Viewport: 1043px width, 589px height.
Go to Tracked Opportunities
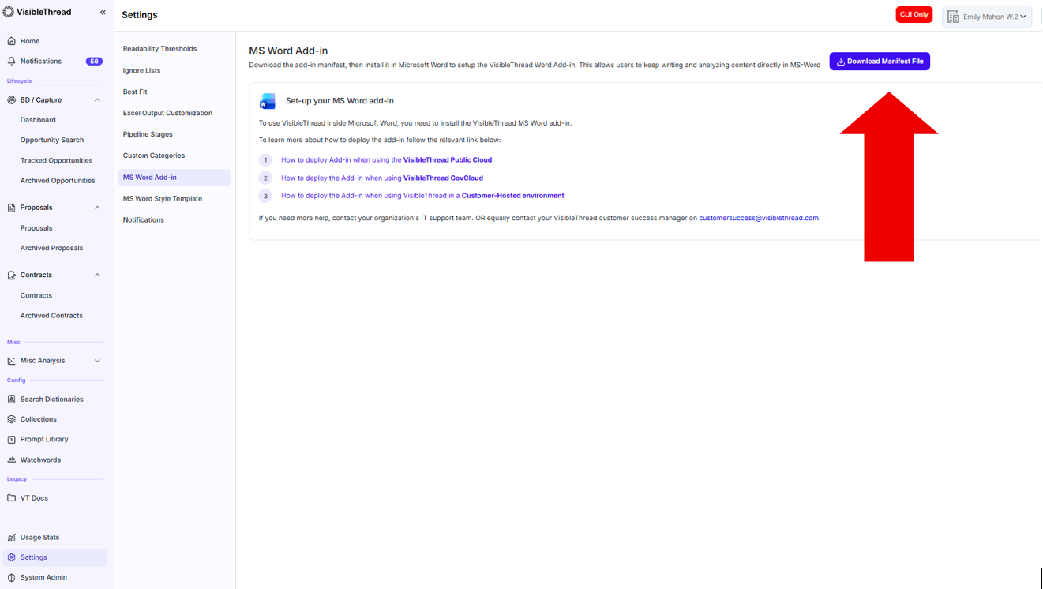(x=56, y=161)
